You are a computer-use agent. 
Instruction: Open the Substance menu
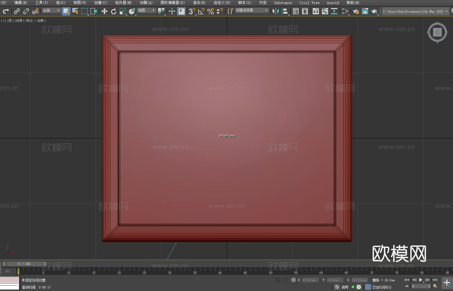283,3
